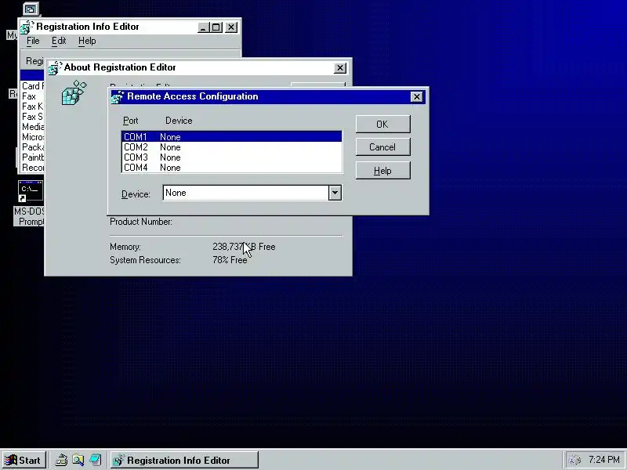Click the Help button in Remote Access Configuration

point(382,171)
